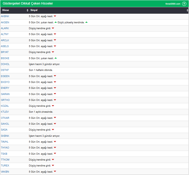Image resolution: width=189 pixels, height=175 pixels.
Task: Click red down arrow in ALARK row
Action: [53, 28]
